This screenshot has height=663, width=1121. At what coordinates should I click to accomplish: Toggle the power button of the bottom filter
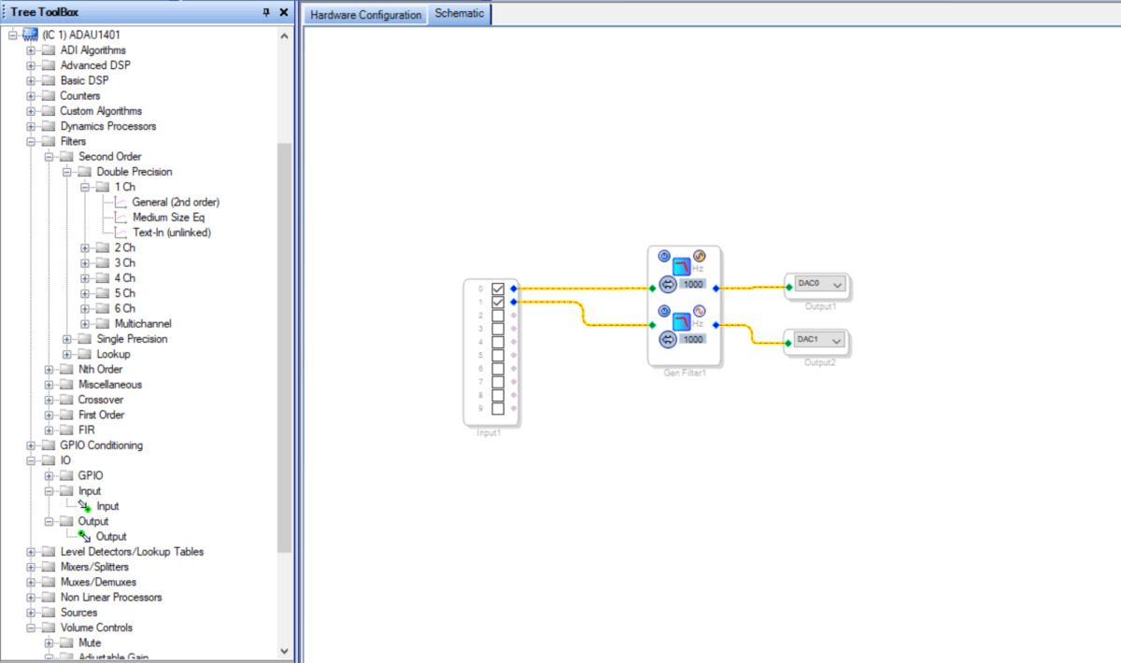pyautogui.click(x=663, y=310)
